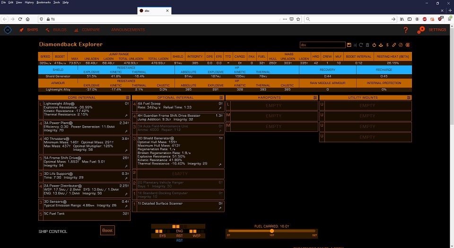Open the Optional Internal section menu icon

[221, 98]
